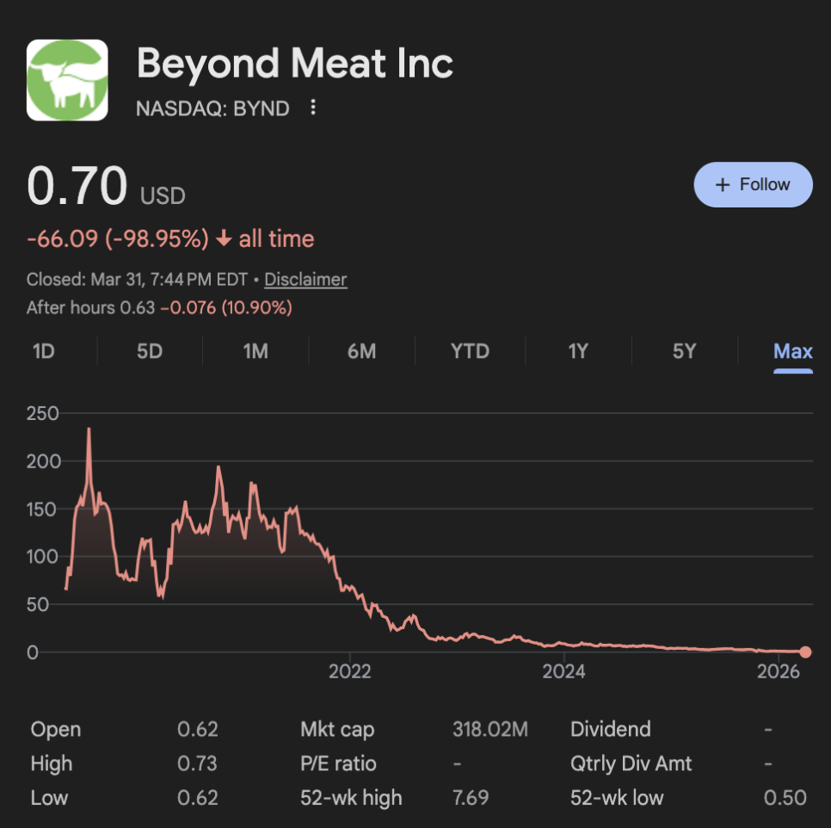Select the Max time range tab
Screen dimensions: 831x828
792,351
